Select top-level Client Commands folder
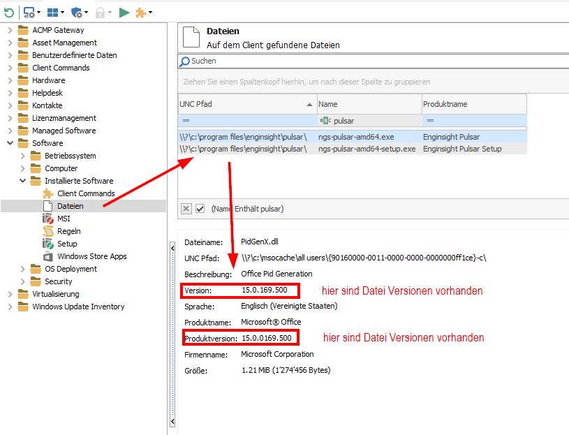The width and height of the screenshot is (569, 435). tap(61, 68)
